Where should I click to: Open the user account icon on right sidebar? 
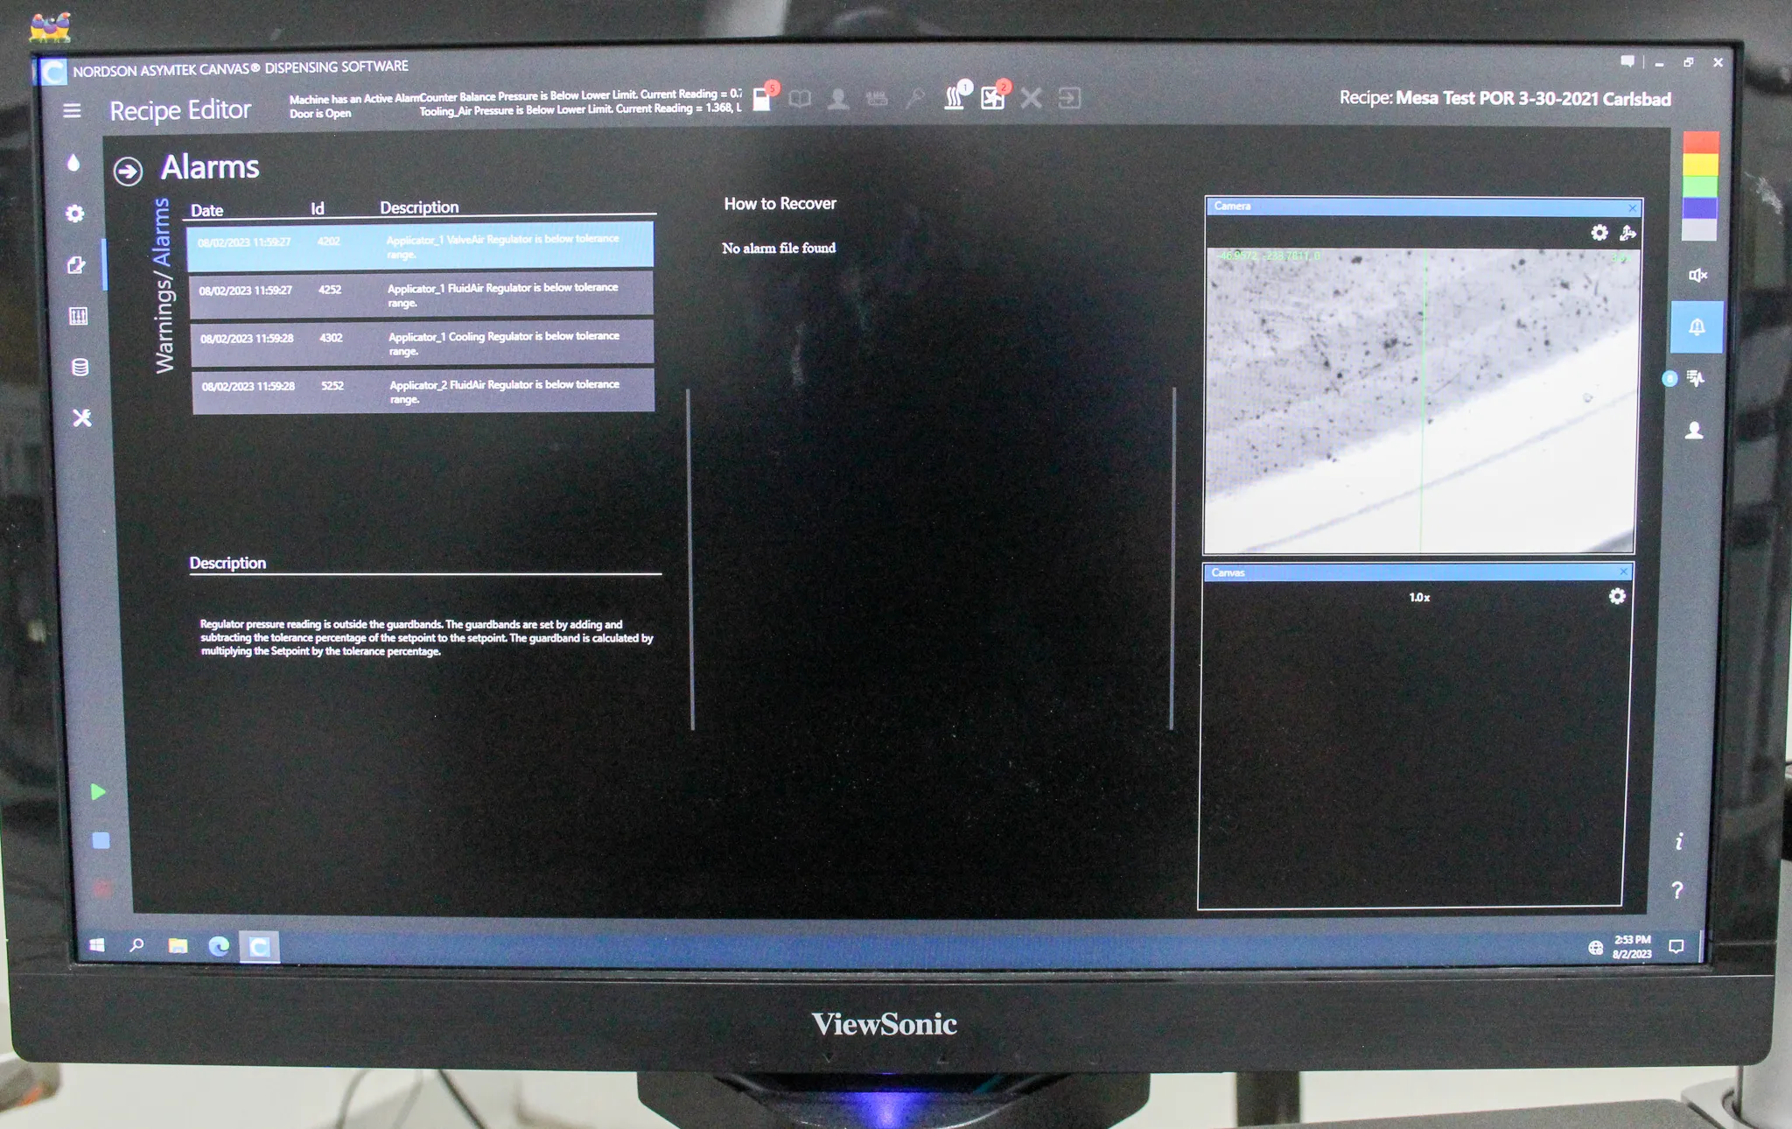point(1694,430)
